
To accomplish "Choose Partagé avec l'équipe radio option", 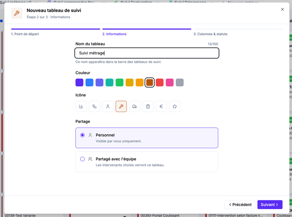I will tap(147, 162).
